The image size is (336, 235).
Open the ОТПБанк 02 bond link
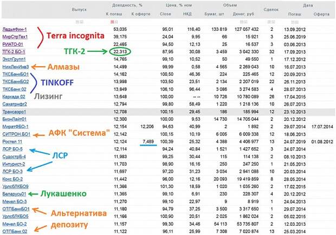click(x=15, y=231)
